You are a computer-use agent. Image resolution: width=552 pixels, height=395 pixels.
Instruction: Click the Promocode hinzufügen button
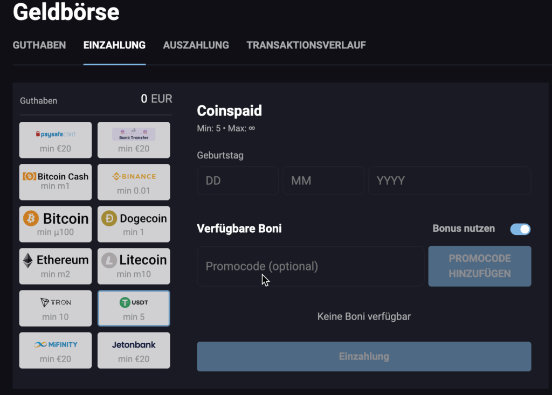[479, 266]
